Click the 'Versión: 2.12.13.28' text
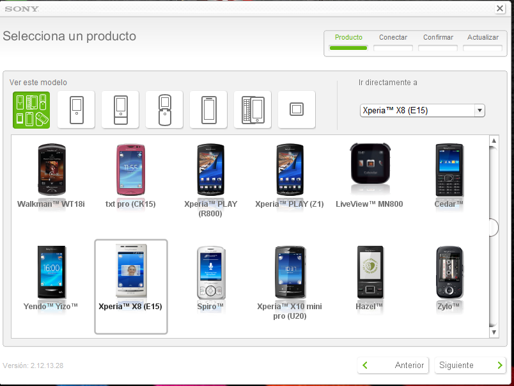 point(33,366)
